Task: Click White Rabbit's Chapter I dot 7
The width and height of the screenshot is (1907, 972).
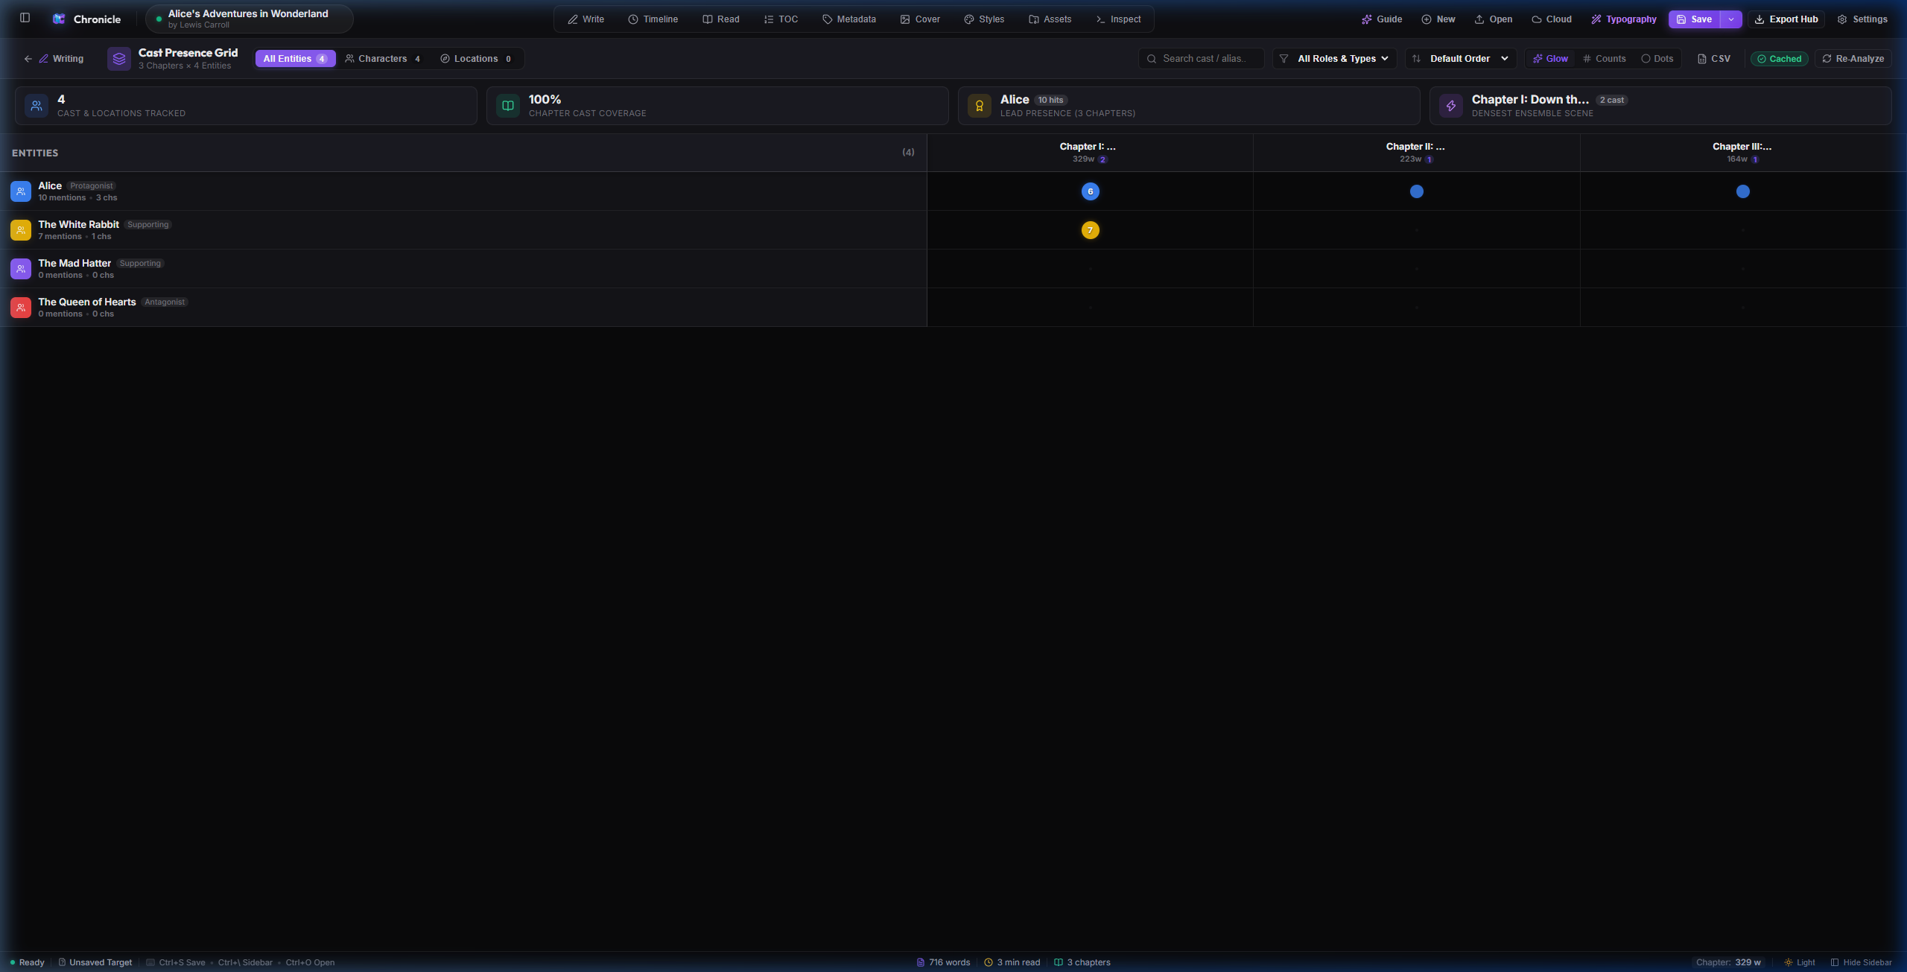Action: (1090, 230)
